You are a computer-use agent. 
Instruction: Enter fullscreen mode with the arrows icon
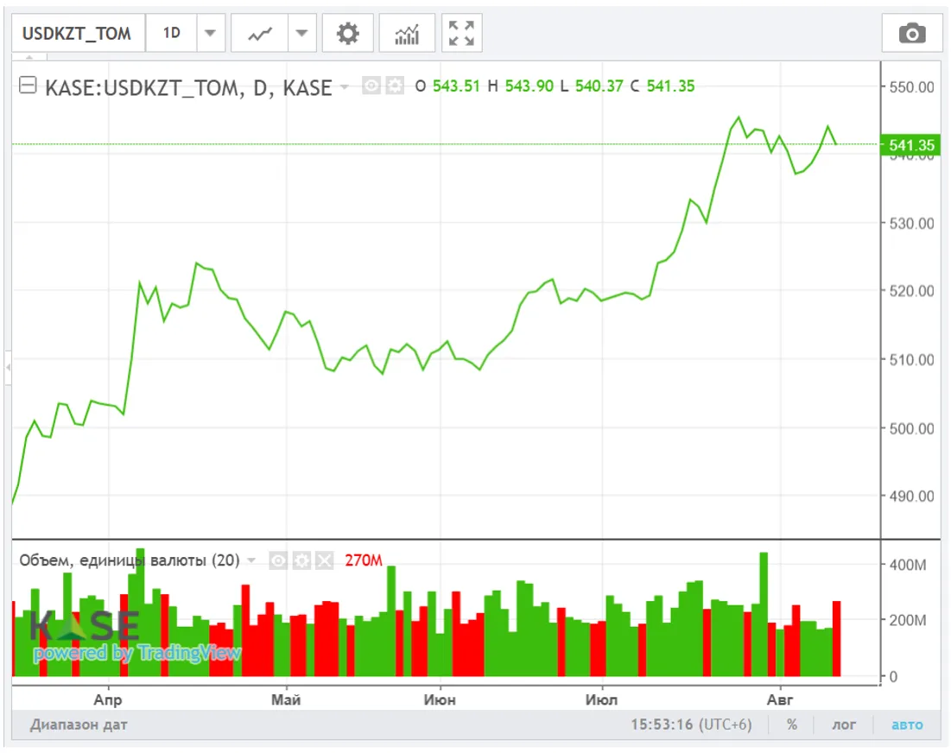(461, 34)
